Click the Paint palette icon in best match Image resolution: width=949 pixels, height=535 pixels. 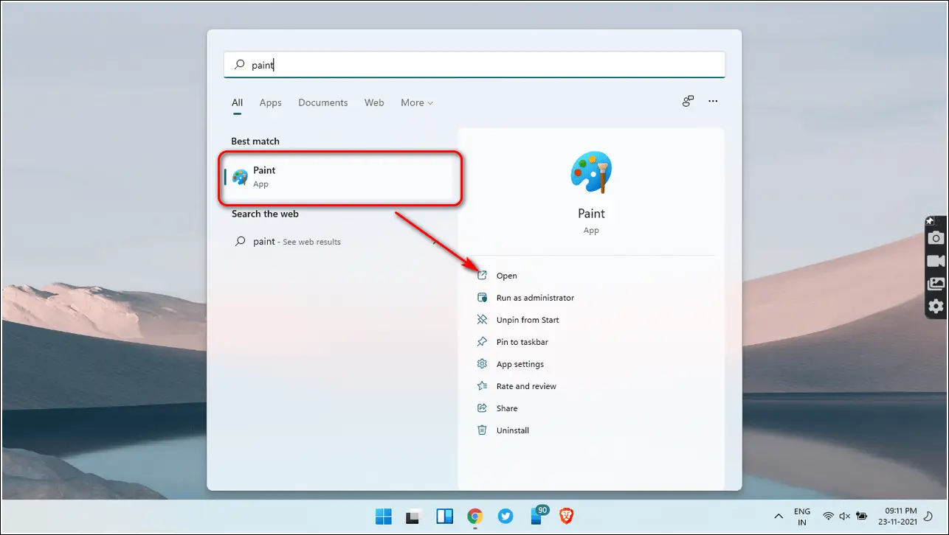pyautogui.click(x=240, y=177)
